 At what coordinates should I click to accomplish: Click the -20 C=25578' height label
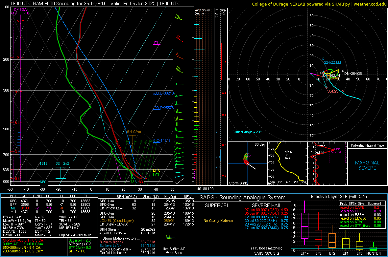click(164, 108)
